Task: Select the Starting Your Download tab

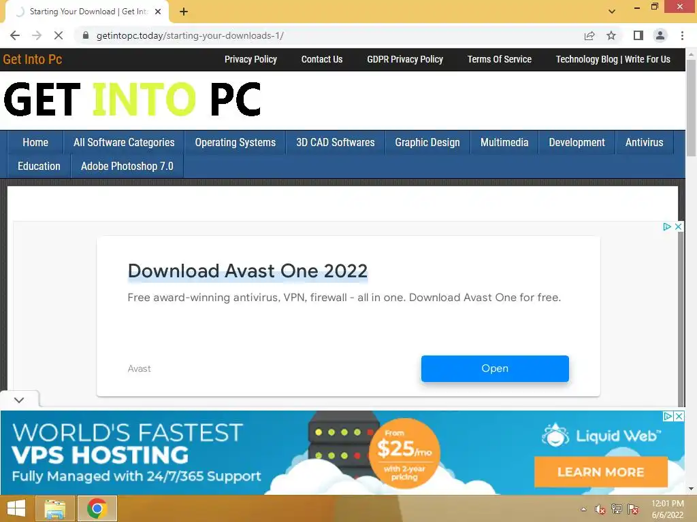Action: [x=87, y=12]
